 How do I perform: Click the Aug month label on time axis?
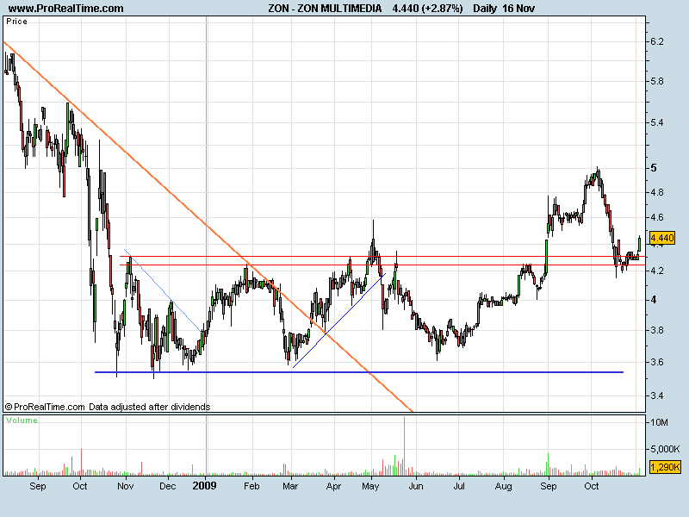click(x=504, y=486)
